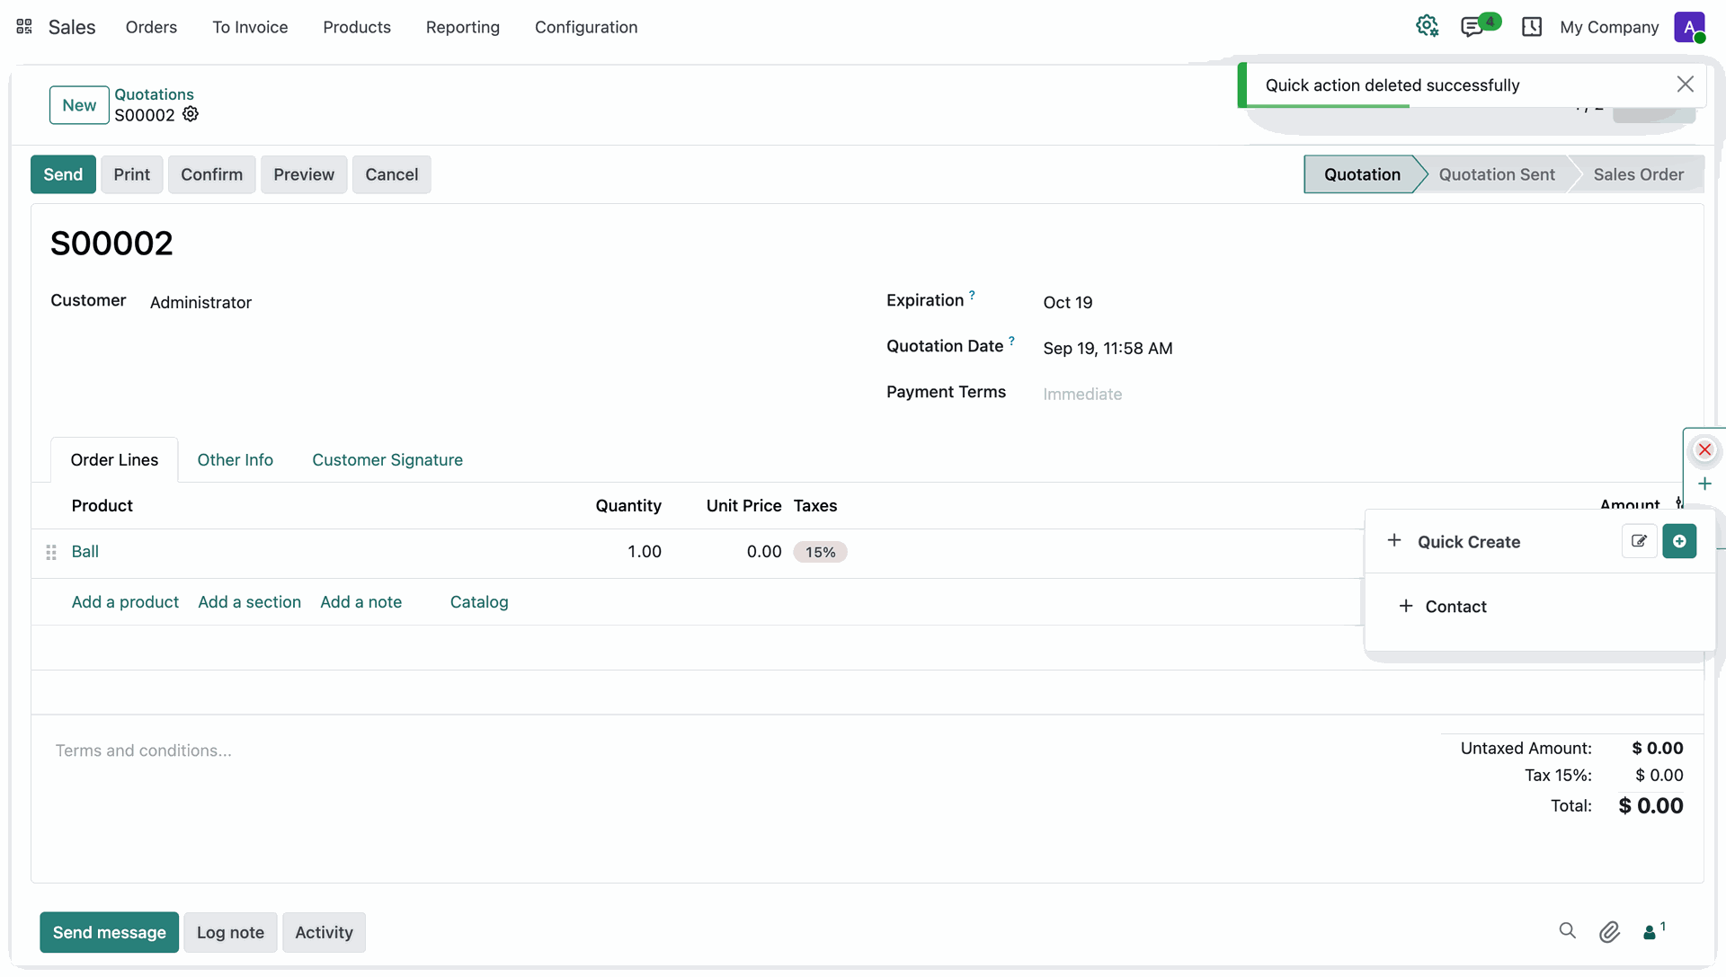Search chatter with magnifier icon
Image resolution: width=1726 pixels, height=977 pixels.
click(1568, 931)
